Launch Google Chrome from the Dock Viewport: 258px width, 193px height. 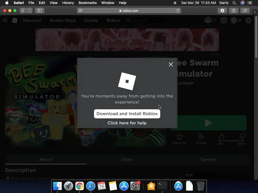(x=79, y=186)
